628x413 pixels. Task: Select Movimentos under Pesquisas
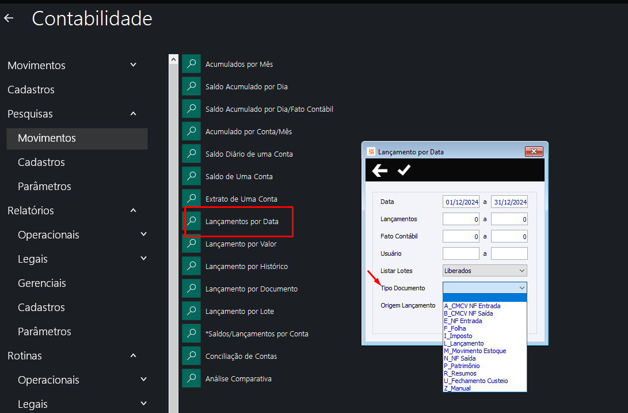click(x=77, y=138)
